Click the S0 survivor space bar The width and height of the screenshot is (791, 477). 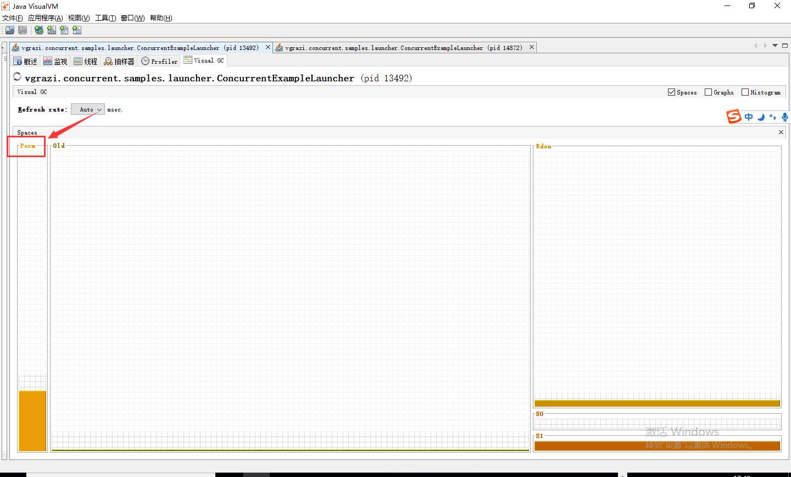coord(657,423)
